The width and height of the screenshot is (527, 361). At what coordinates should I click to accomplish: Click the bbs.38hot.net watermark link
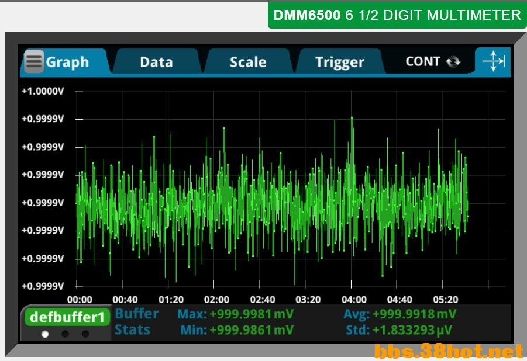(448, 351)
